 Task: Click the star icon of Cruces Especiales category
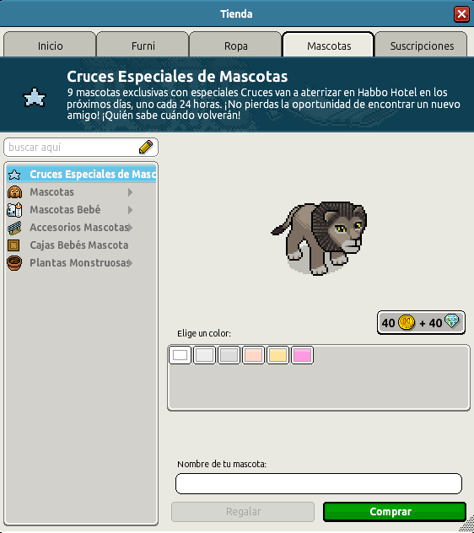pos(14,175)
